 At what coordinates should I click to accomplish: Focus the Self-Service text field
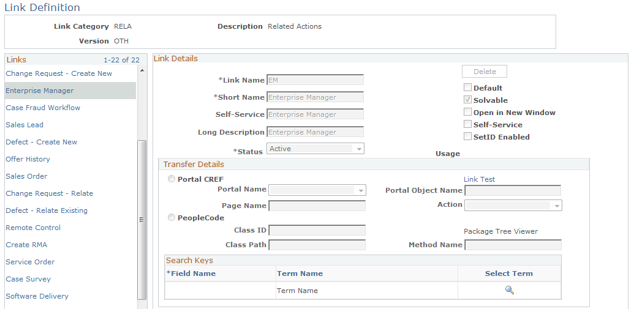[315, 114]
